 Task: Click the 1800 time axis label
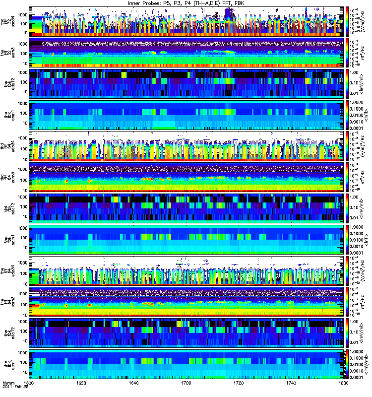343,383
